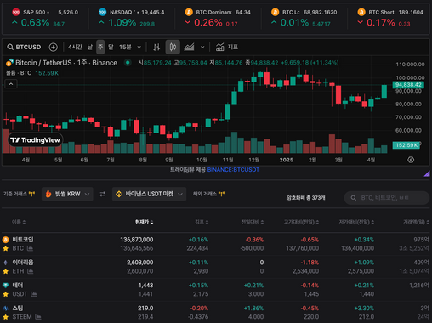Open the indicators (지표) menu

pyautogui.click(x=227, y=47)
